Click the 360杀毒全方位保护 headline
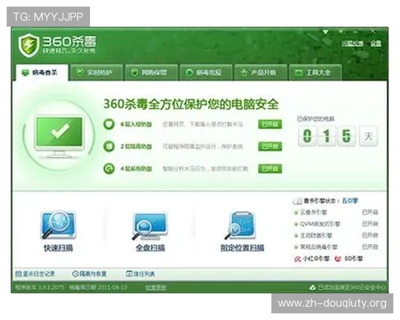Viewport: 400px width, 320px height. pyautogui.click(x=191, y=104)
